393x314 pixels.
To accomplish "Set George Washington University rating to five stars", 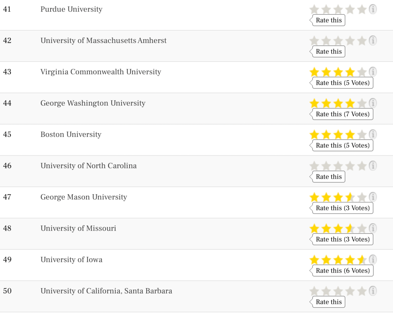I will click(361, 103).
